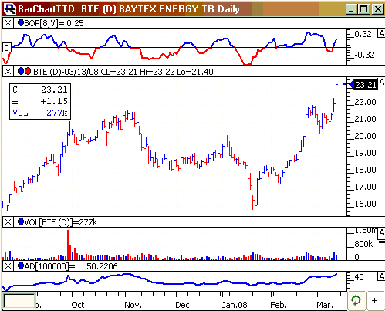Screen dimensions: 385x311
Task: Minimize the BarChartTTD window
Action: pos(351,9)
